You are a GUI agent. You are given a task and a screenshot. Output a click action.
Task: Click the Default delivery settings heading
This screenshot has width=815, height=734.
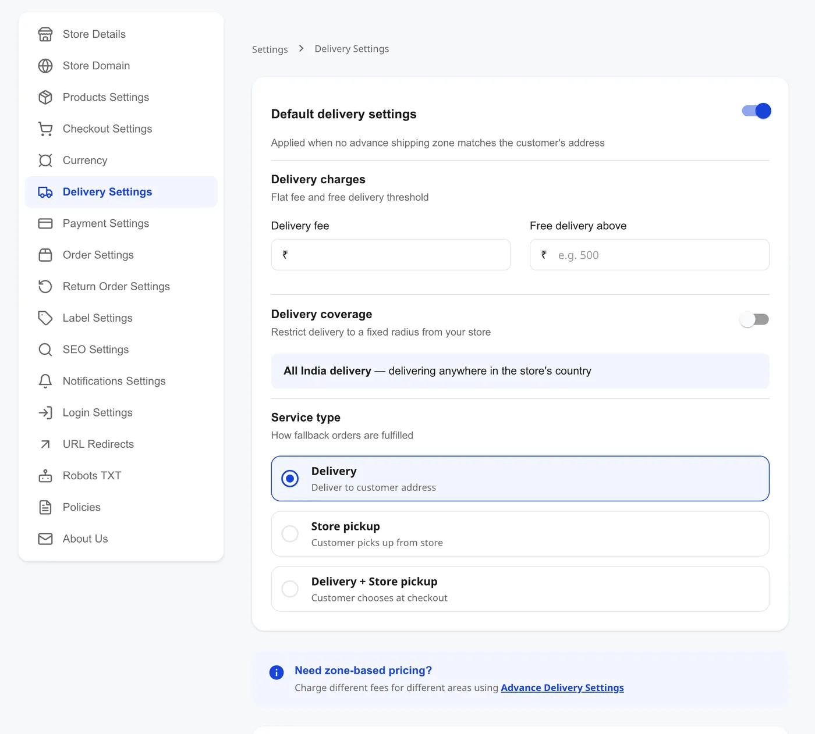[x=344, y=114]
